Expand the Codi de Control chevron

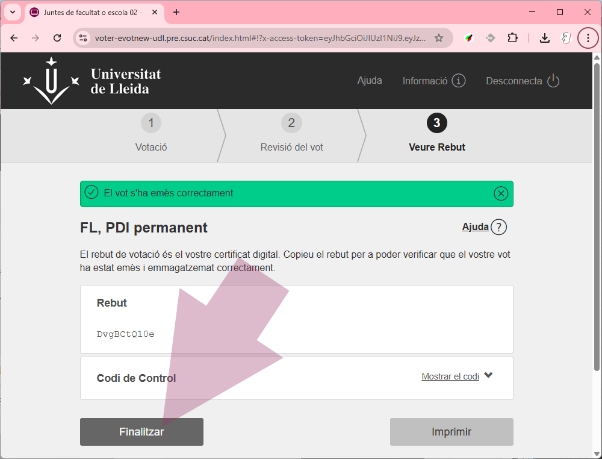click(x=488, y=375)
